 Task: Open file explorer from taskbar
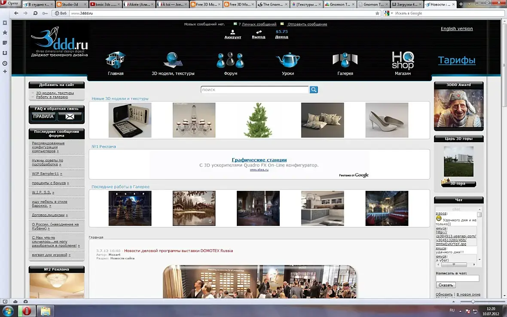pyautogui.click(x=46, y=311)
